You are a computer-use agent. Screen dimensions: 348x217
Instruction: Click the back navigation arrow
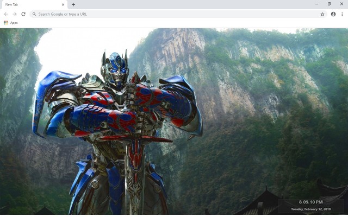6,14
